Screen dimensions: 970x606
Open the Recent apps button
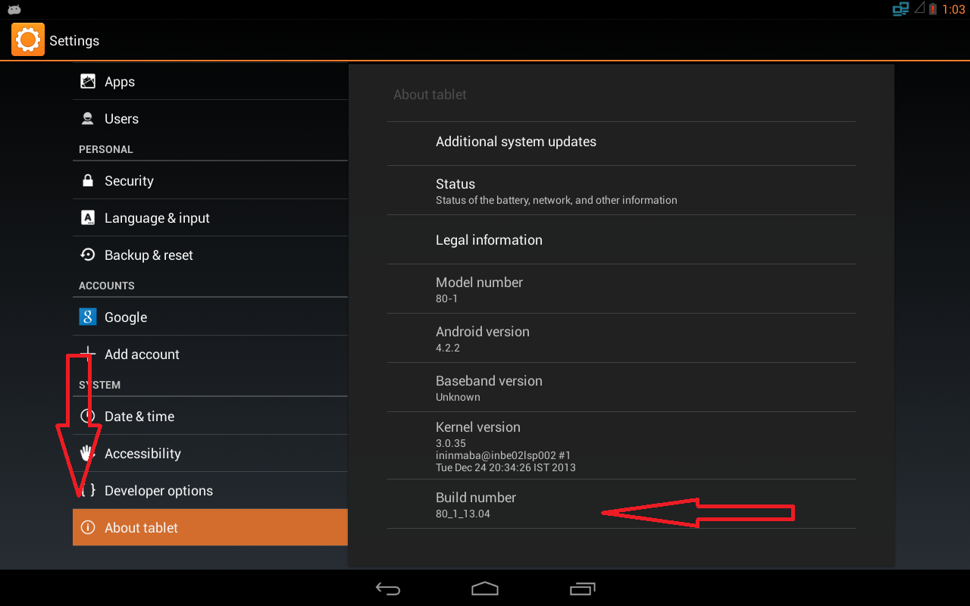582,589
